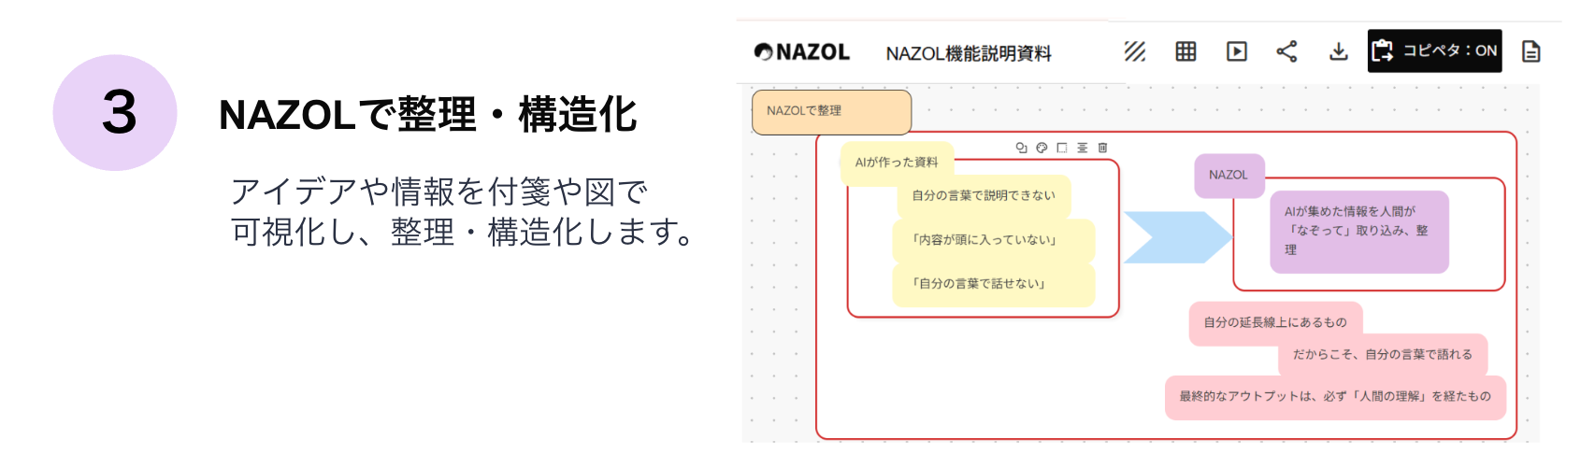Select pink note だからこそ、自分の言葉で語れる
Screen dimensions: 1595x454
coord(1383,355)
